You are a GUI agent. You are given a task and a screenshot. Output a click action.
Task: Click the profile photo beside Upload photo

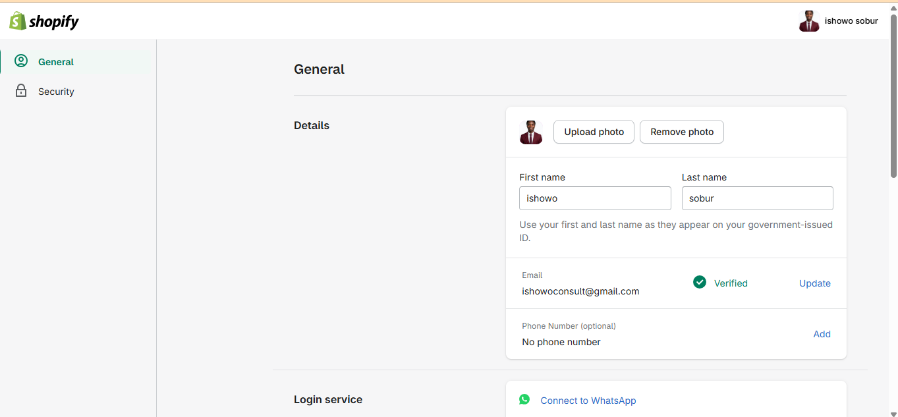tap(531, 132)
